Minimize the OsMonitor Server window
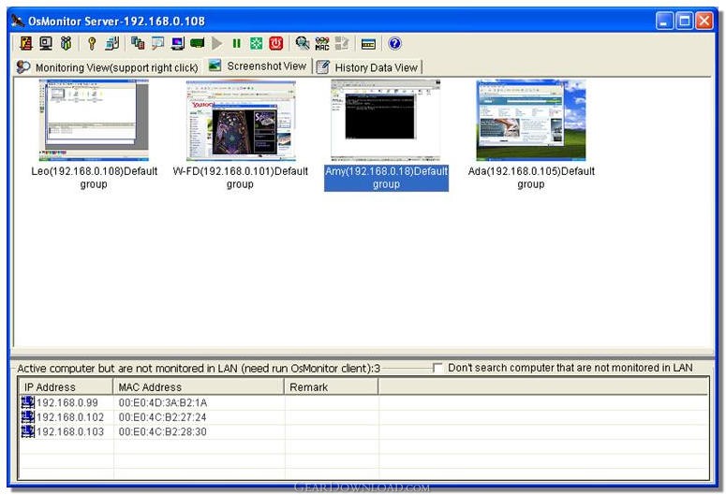The height and width of the screenshot is (495, 726). click(x=665, y=21)
